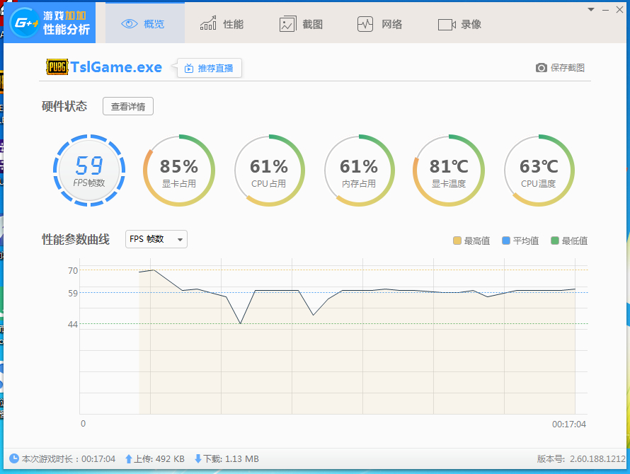Screen dimensions: 630x474
Task: Close the performance analysis window
Action: [x=619, y=10]
